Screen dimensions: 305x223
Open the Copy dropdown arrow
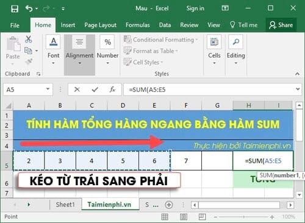37,51
